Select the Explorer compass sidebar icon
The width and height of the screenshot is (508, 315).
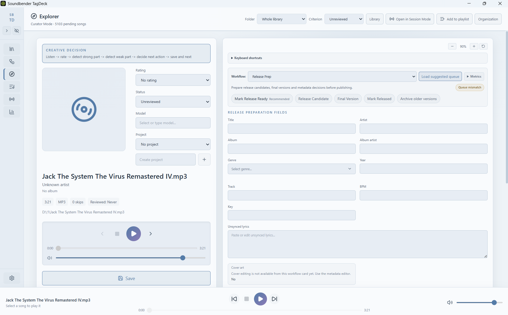12,74
